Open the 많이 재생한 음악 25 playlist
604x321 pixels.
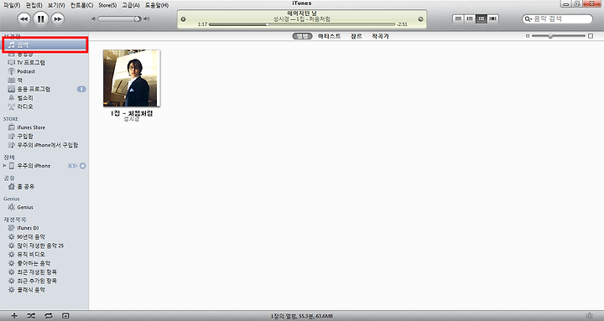[45, 246]
